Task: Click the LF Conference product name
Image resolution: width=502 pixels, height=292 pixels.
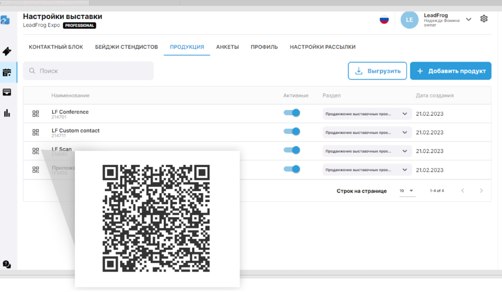Action: (70, 112)
